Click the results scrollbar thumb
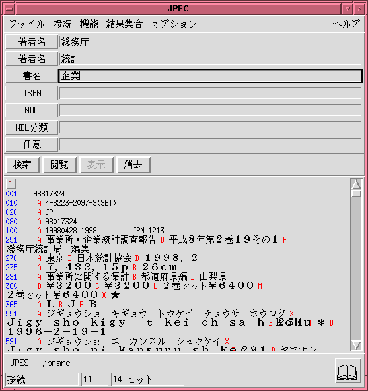This screenshot has width=368, height=391. click(x=357, y=194)
